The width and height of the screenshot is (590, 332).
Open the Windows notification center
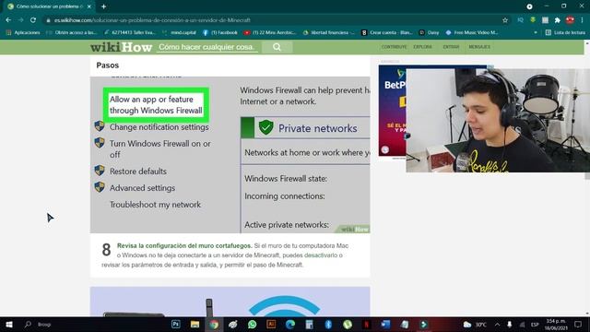tap(578, 324)
